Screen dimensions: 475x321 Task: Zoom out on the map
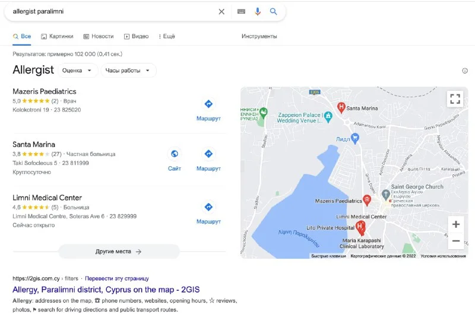[455, 241]
